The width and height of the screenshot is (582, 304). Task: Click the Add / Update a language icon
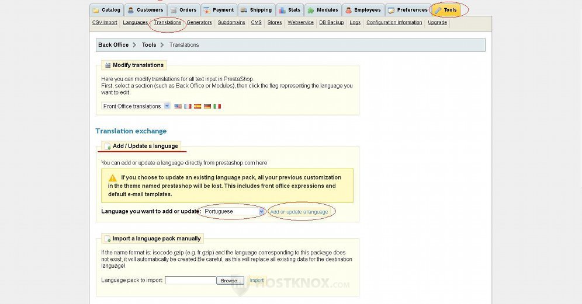pos(108,146)
